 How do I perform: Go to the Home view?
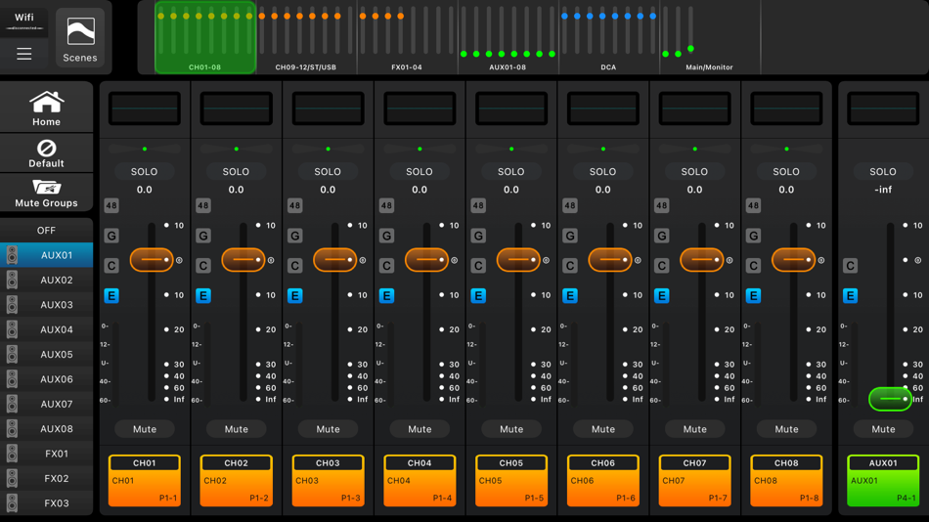[46, 109]
